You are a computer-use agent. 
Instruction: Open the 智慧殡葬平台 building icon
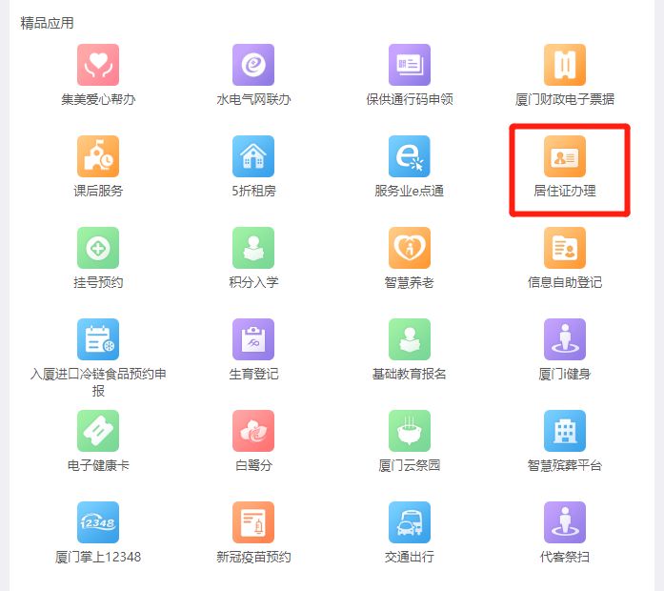coord(565,431)
